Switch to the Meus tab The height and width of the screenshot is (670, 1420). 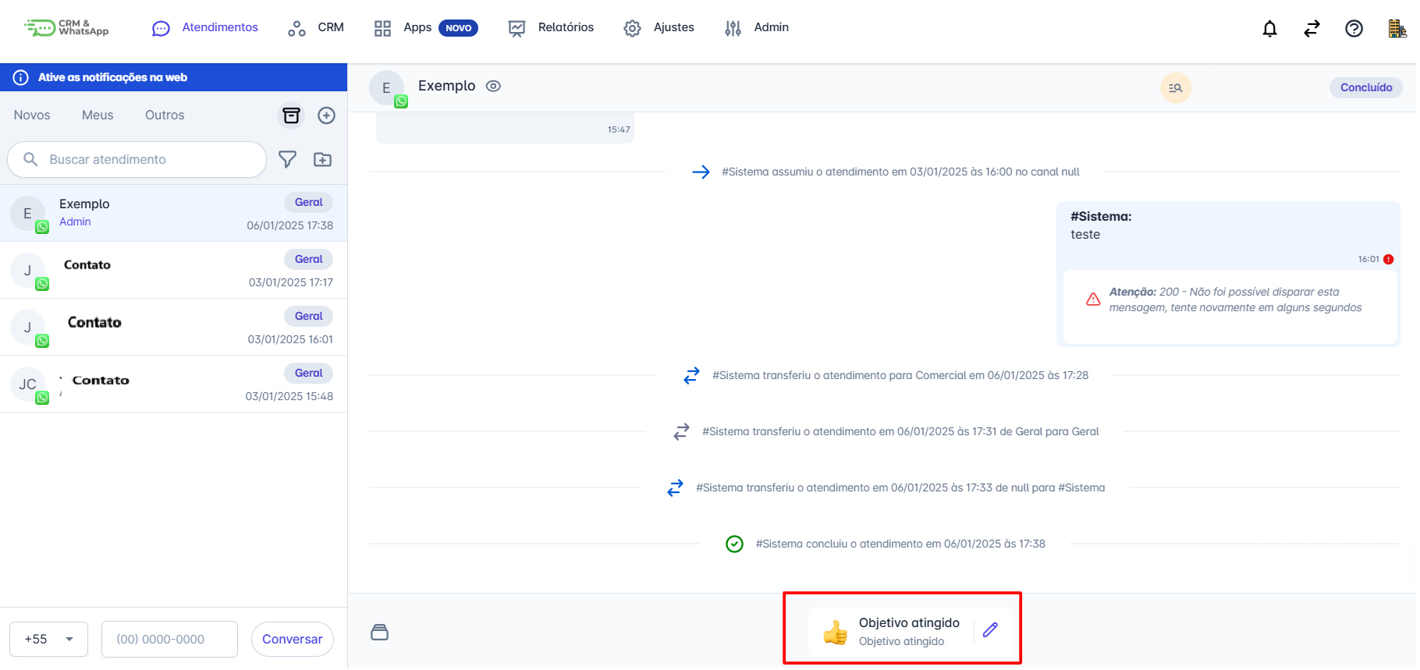(x=98, y=115)
